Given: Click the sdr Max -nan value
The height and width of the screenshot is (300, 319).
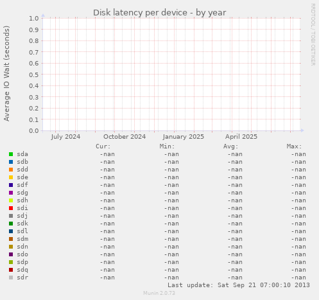Looking at the screenshot, I should (298, 278).
